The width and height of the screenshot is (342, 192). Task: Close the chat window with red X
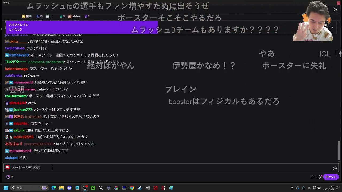pos(339,3)
